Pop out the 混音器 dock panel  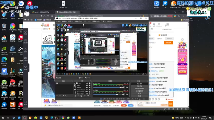pos(129,81)
